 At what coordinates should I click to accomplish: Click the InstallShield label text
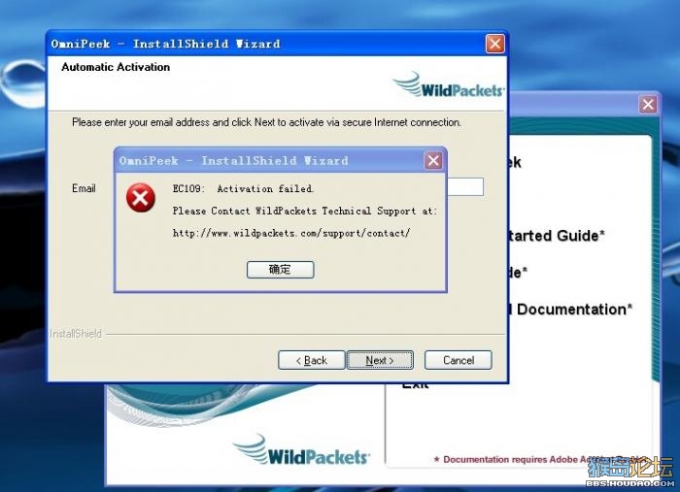tap(76, 334)
